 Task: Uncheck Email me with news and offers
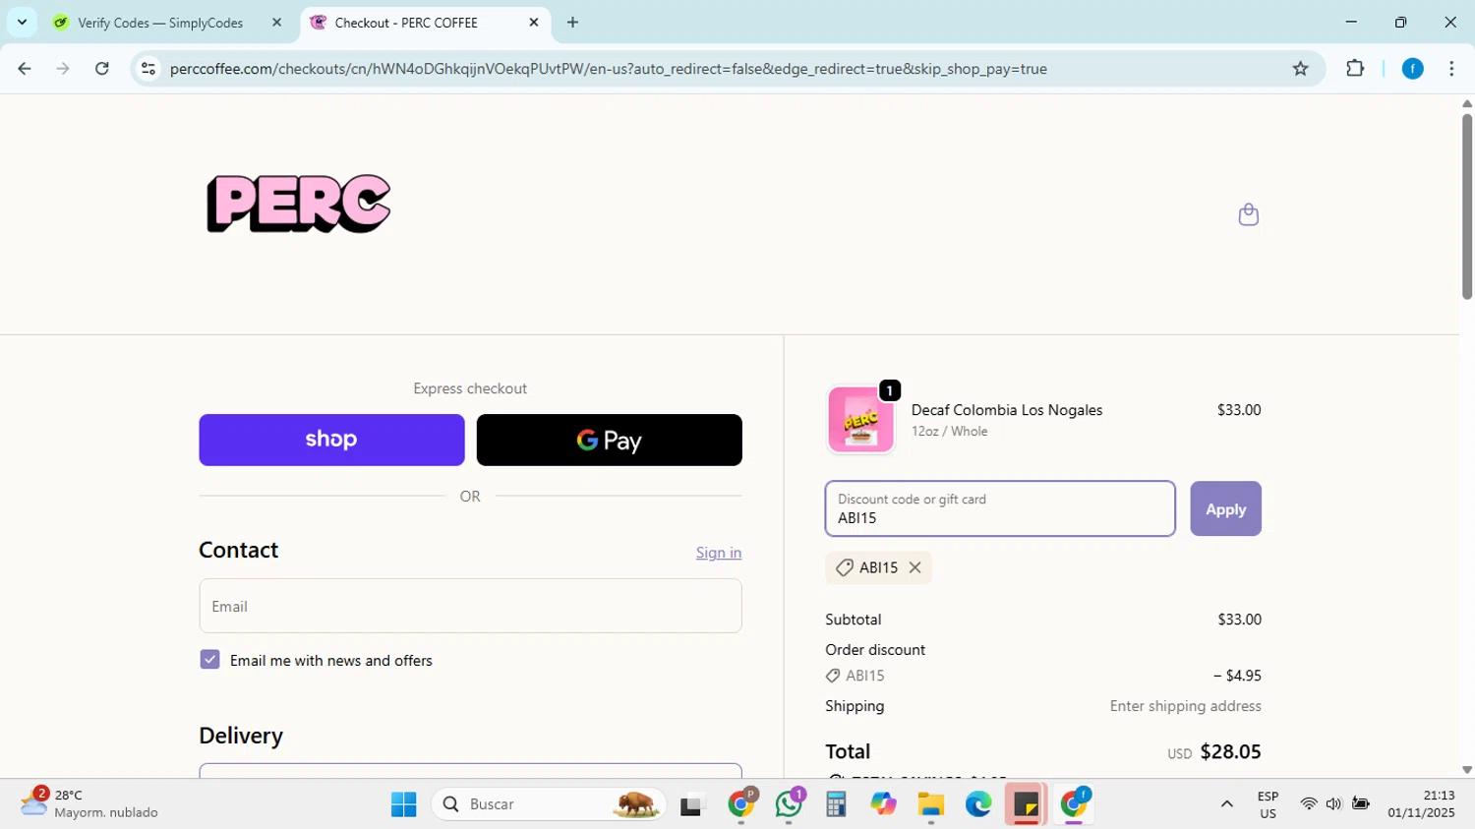pos(209,660)
